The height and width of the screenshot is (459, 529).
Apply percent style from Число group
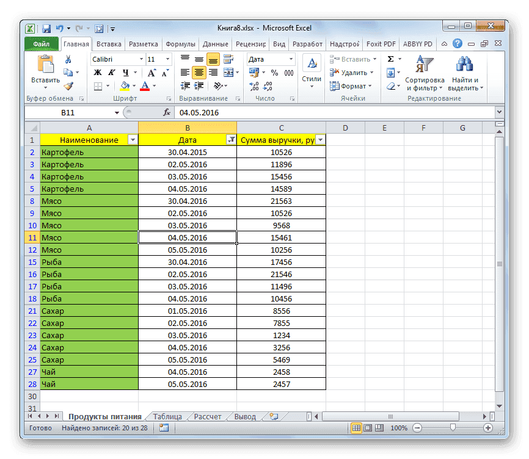click(x=274, y=73)
